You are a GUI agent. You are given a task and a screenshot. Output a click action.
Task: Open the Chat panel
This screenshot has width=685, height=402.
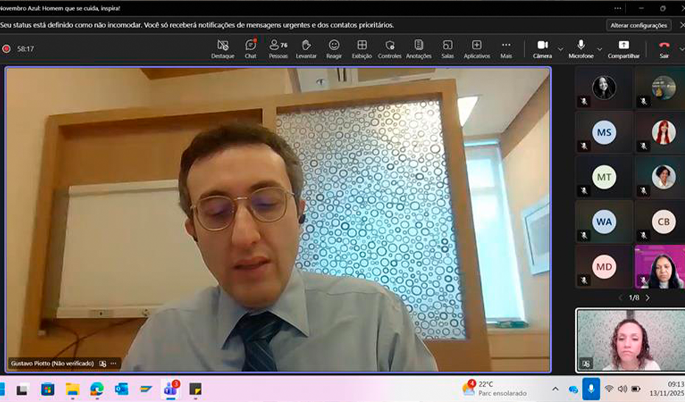click(x=250, y=49)
